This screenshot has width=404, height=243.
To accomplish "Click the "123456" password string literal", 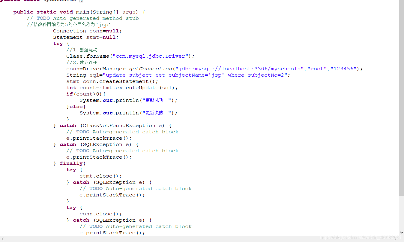I will click(x=343, y=69).
